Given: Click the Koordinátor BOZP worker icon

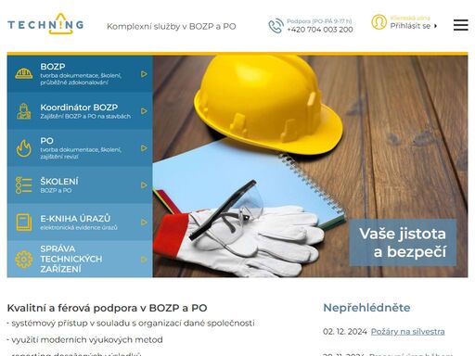Looking at the screenshot, I should coord(24,111).
